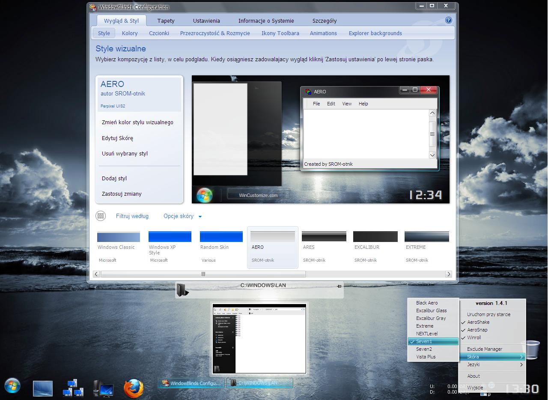548x400 pixels.
Task: Launch the My Computer taskbar icon
Action: 103,388
